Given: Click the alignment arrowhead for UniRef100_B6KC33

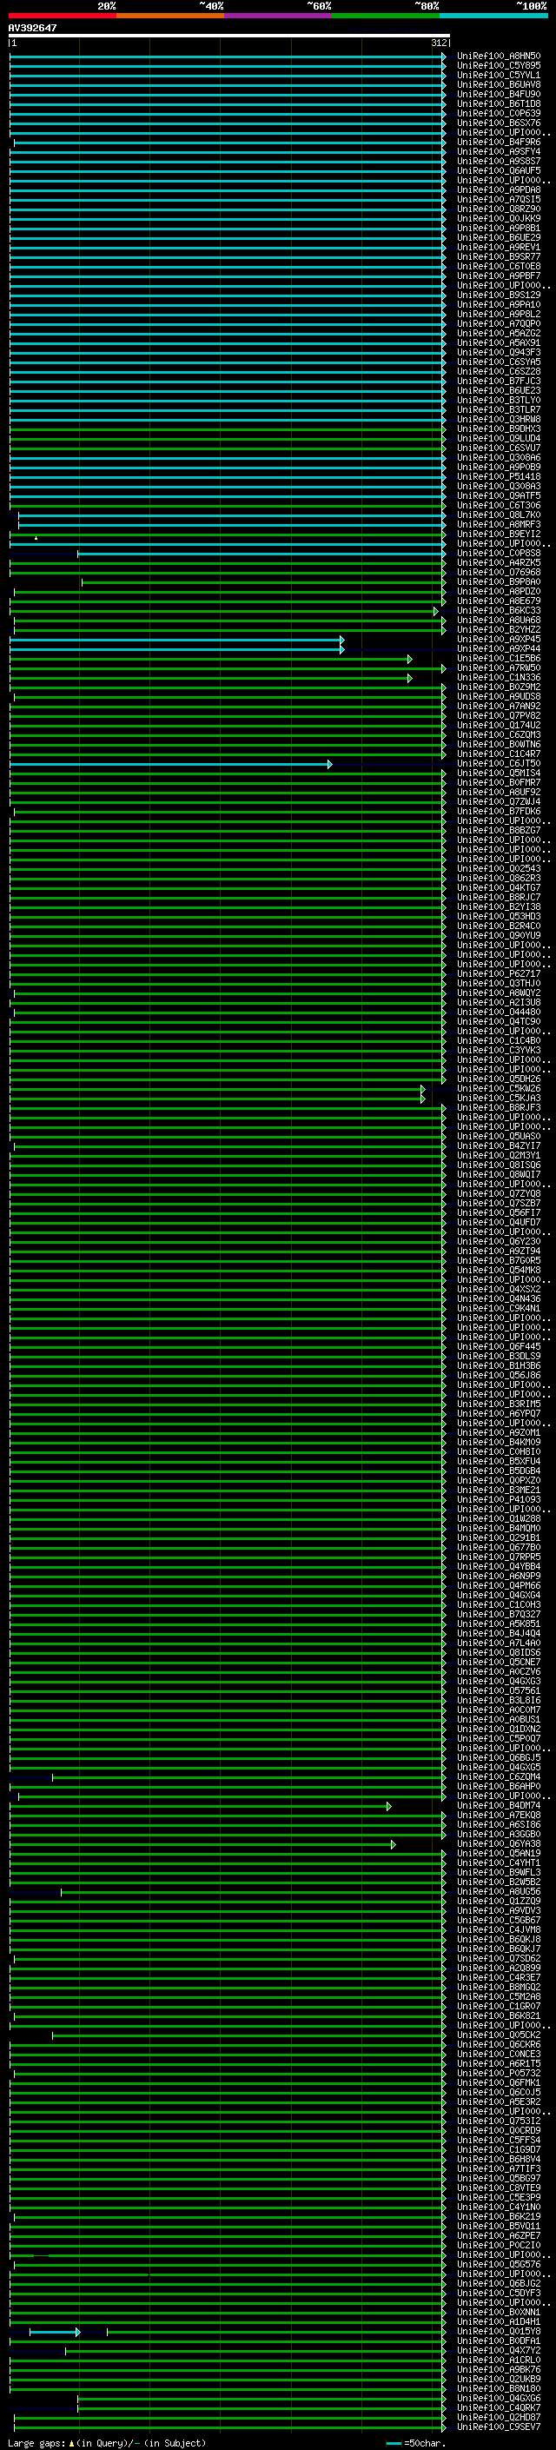Looking at the screenshot, I should click(436, 612).
